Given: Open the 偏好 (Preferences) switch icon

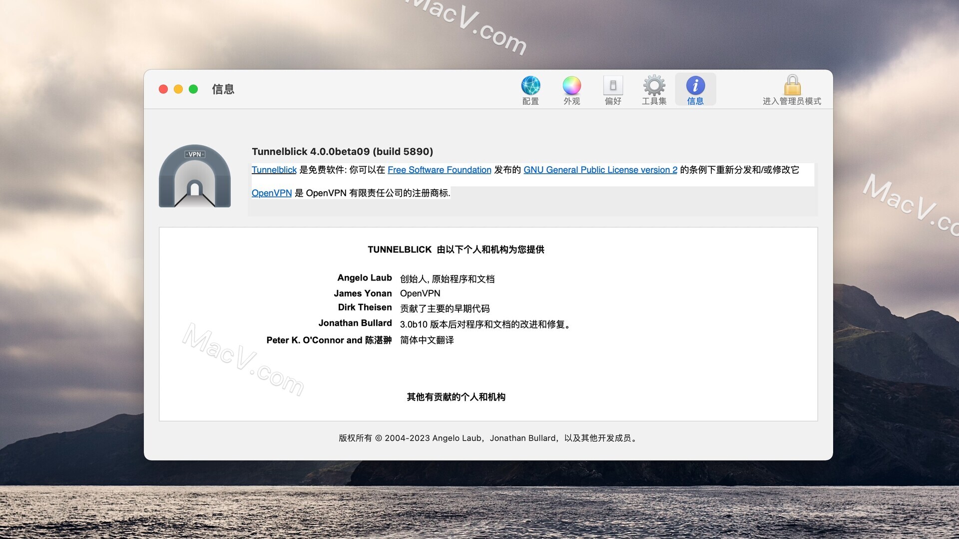Looking at the screenshot, I should 613,90.
